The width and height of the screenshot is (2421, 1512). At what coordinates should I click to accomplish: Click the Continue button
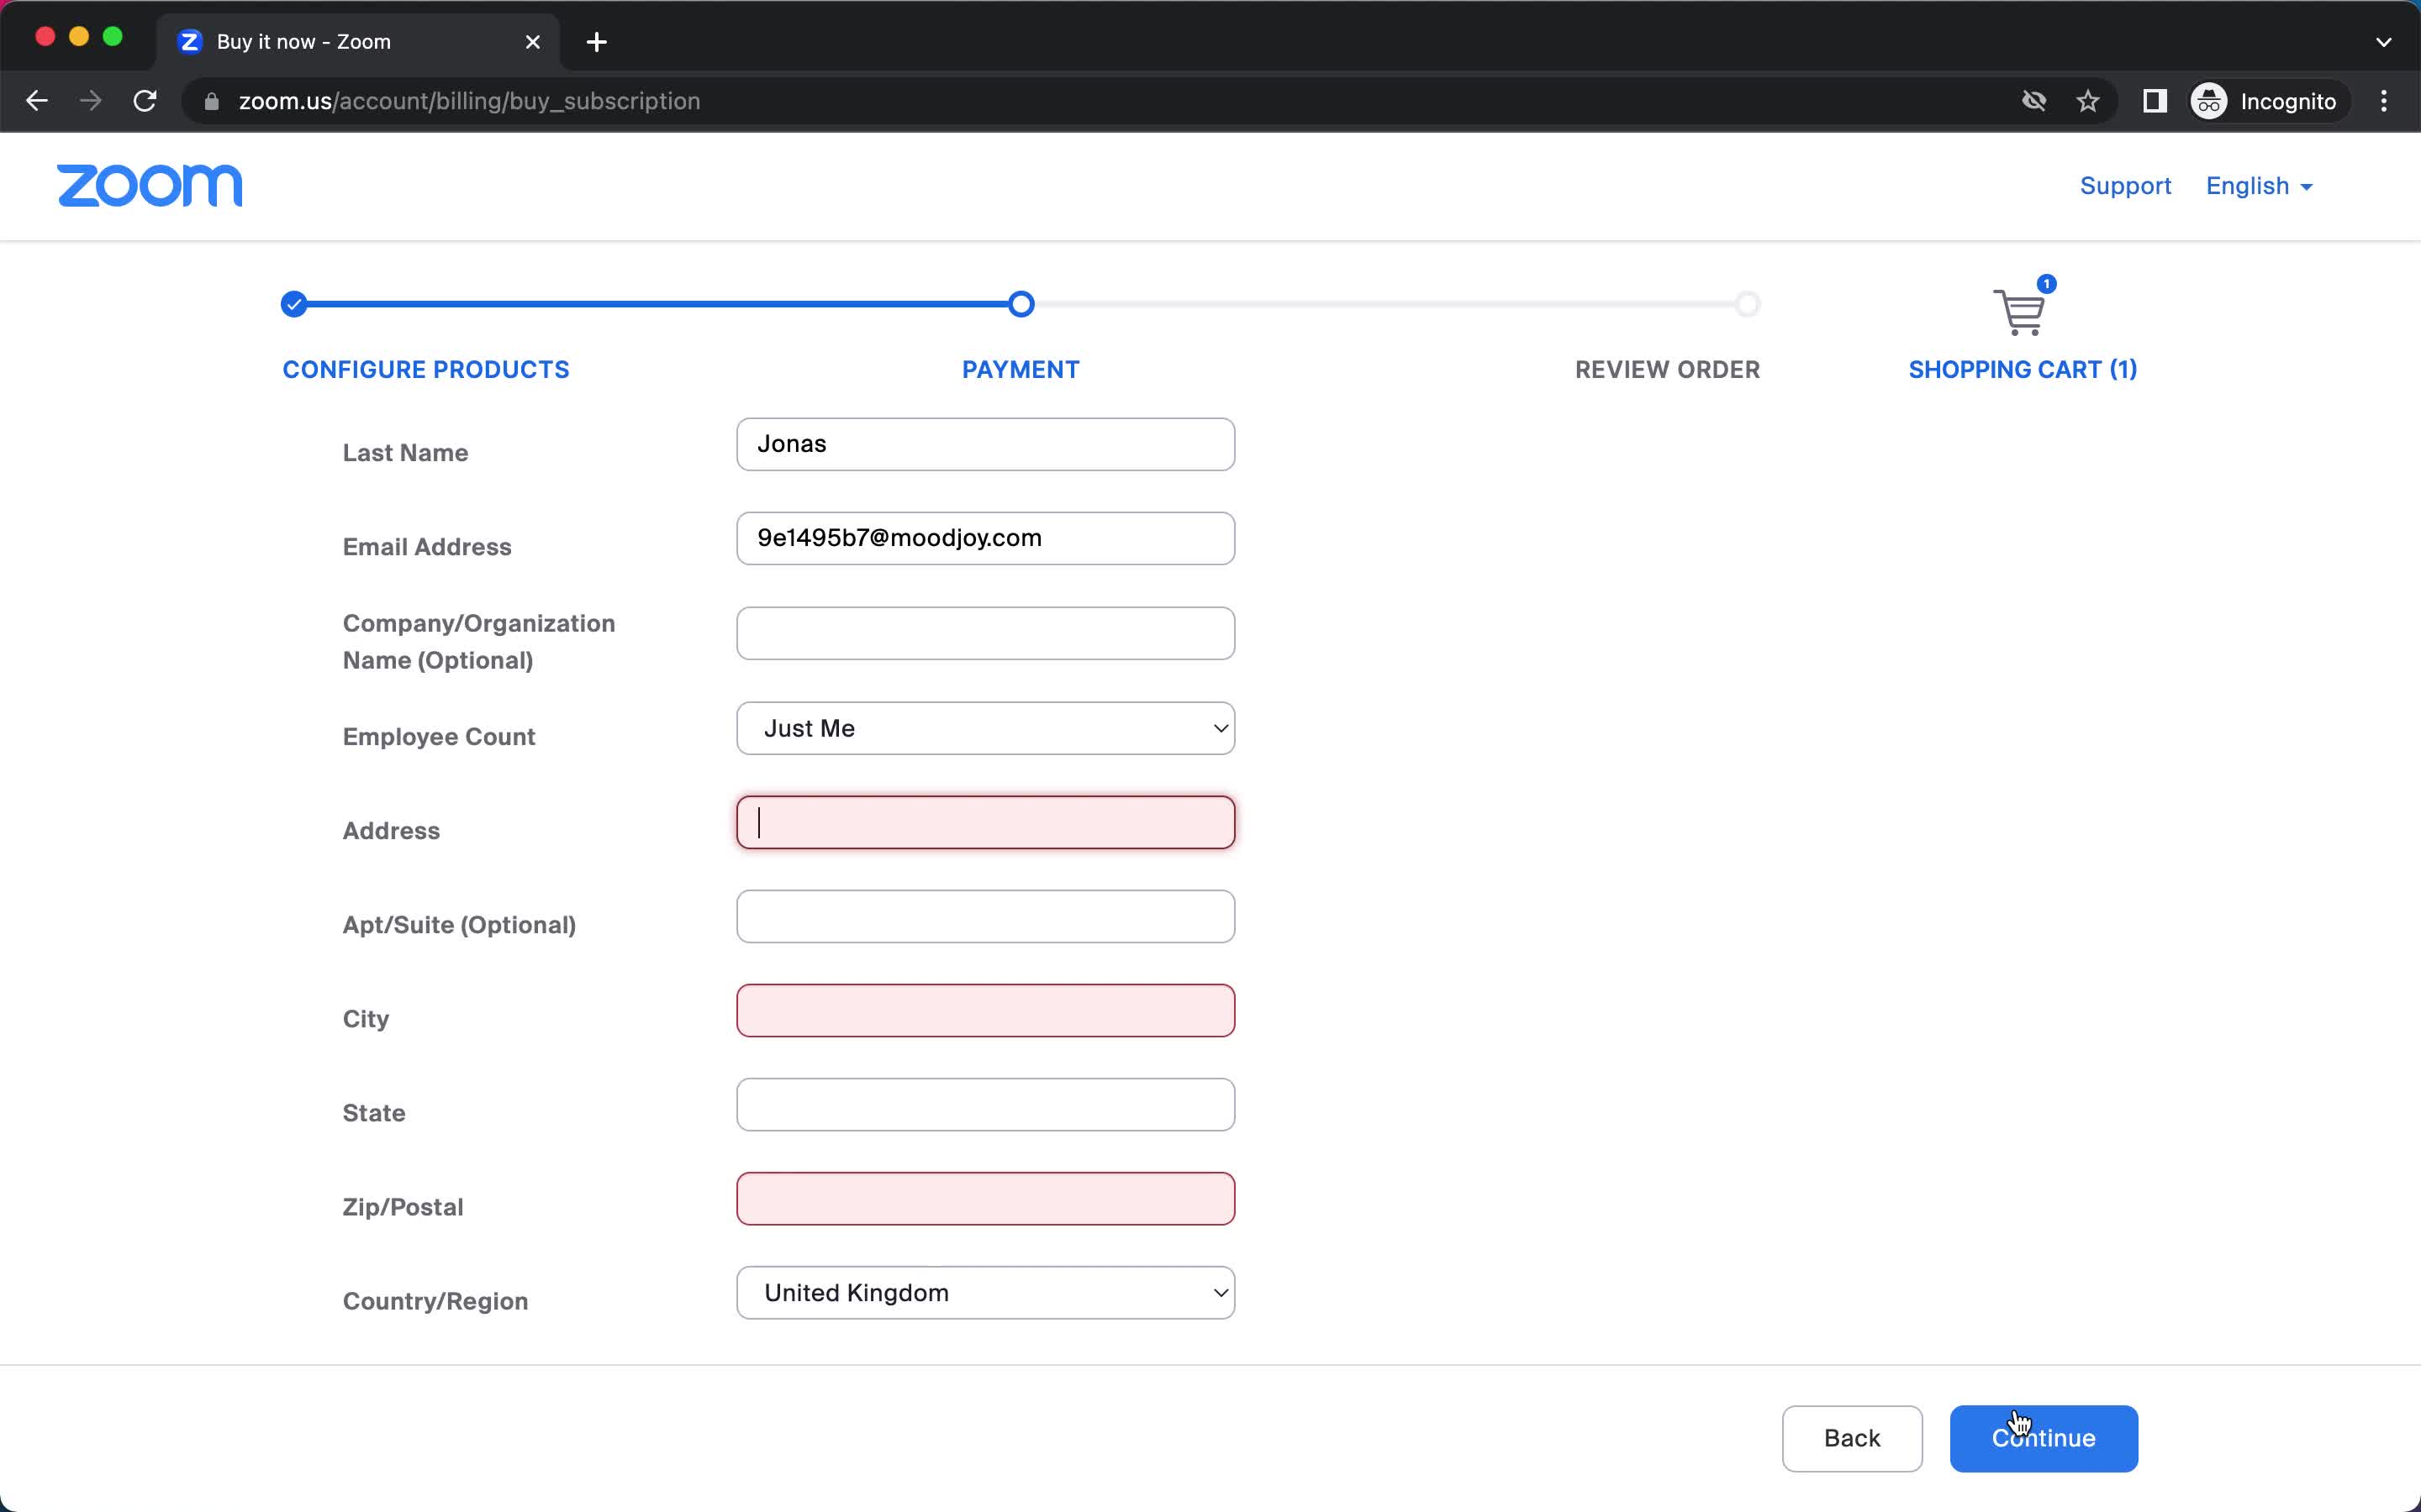coord(2043,1437)
